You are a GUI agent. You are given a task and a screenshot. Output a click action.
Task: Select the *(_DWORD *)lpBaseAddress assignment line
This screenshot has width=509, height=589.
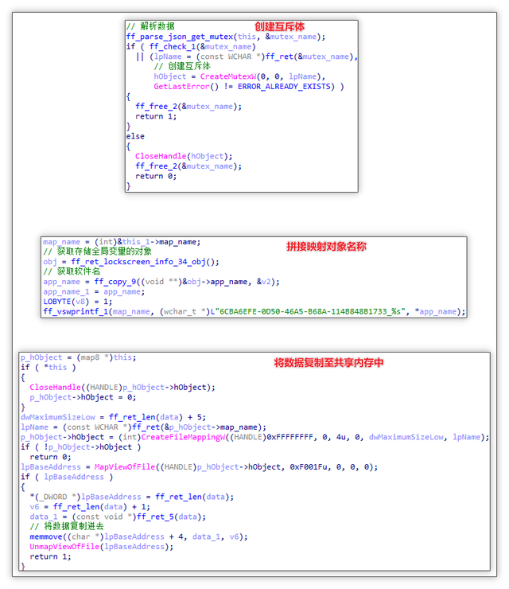(x=132, y=497)
